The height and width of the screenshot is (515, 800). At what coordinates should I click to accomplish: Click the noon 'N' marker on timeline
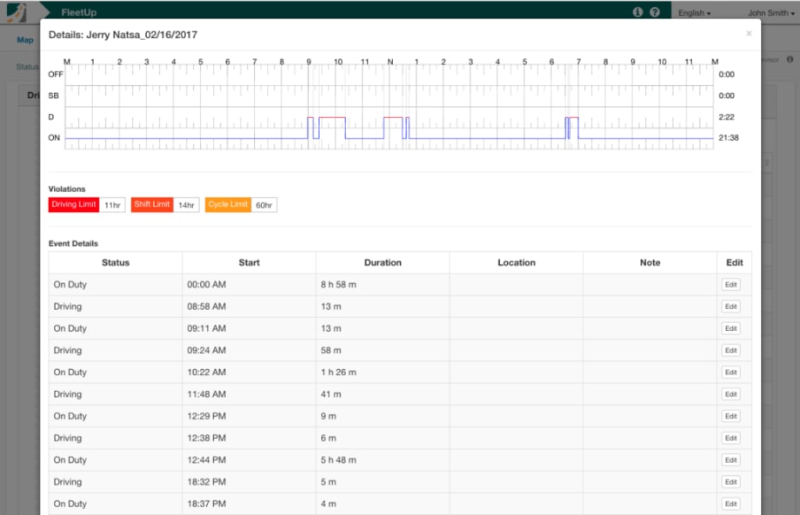tap(390, 63)
